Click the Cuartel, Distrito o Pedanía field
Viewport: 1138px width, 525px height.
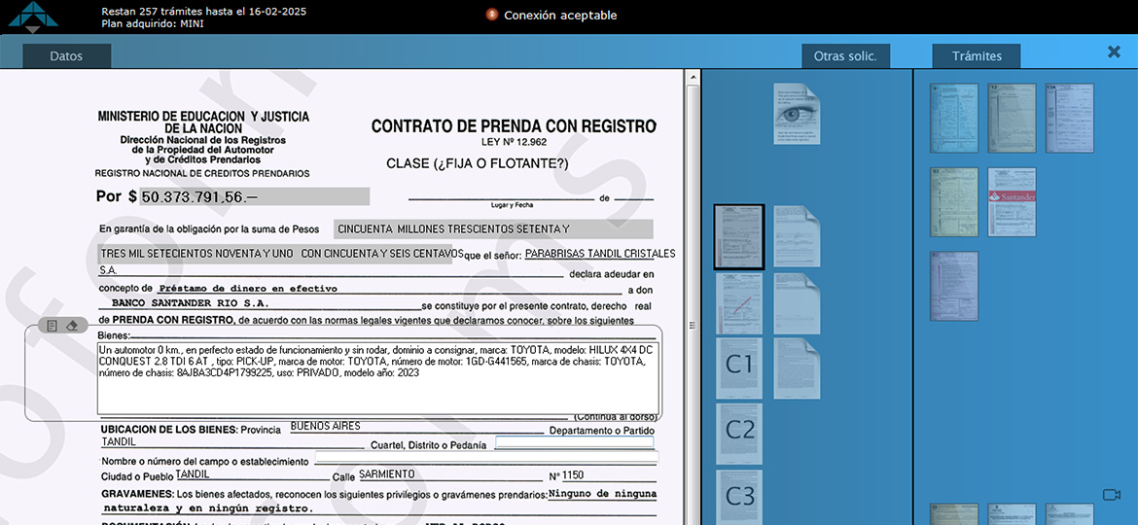(x=574, y=443)
